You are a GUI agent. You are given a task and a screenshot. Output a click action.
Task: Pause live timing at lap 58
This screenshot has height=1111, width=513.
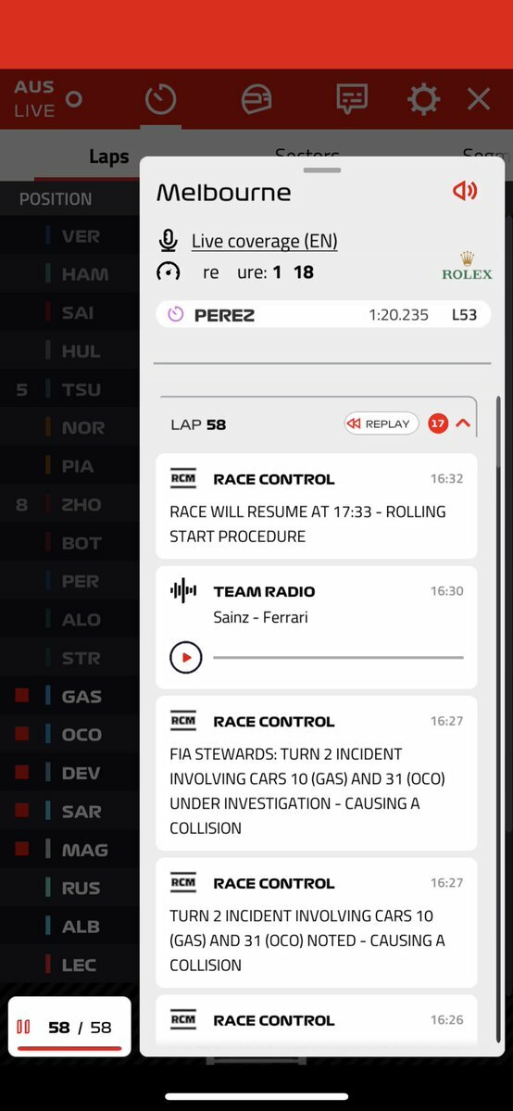coord(24,1027)
